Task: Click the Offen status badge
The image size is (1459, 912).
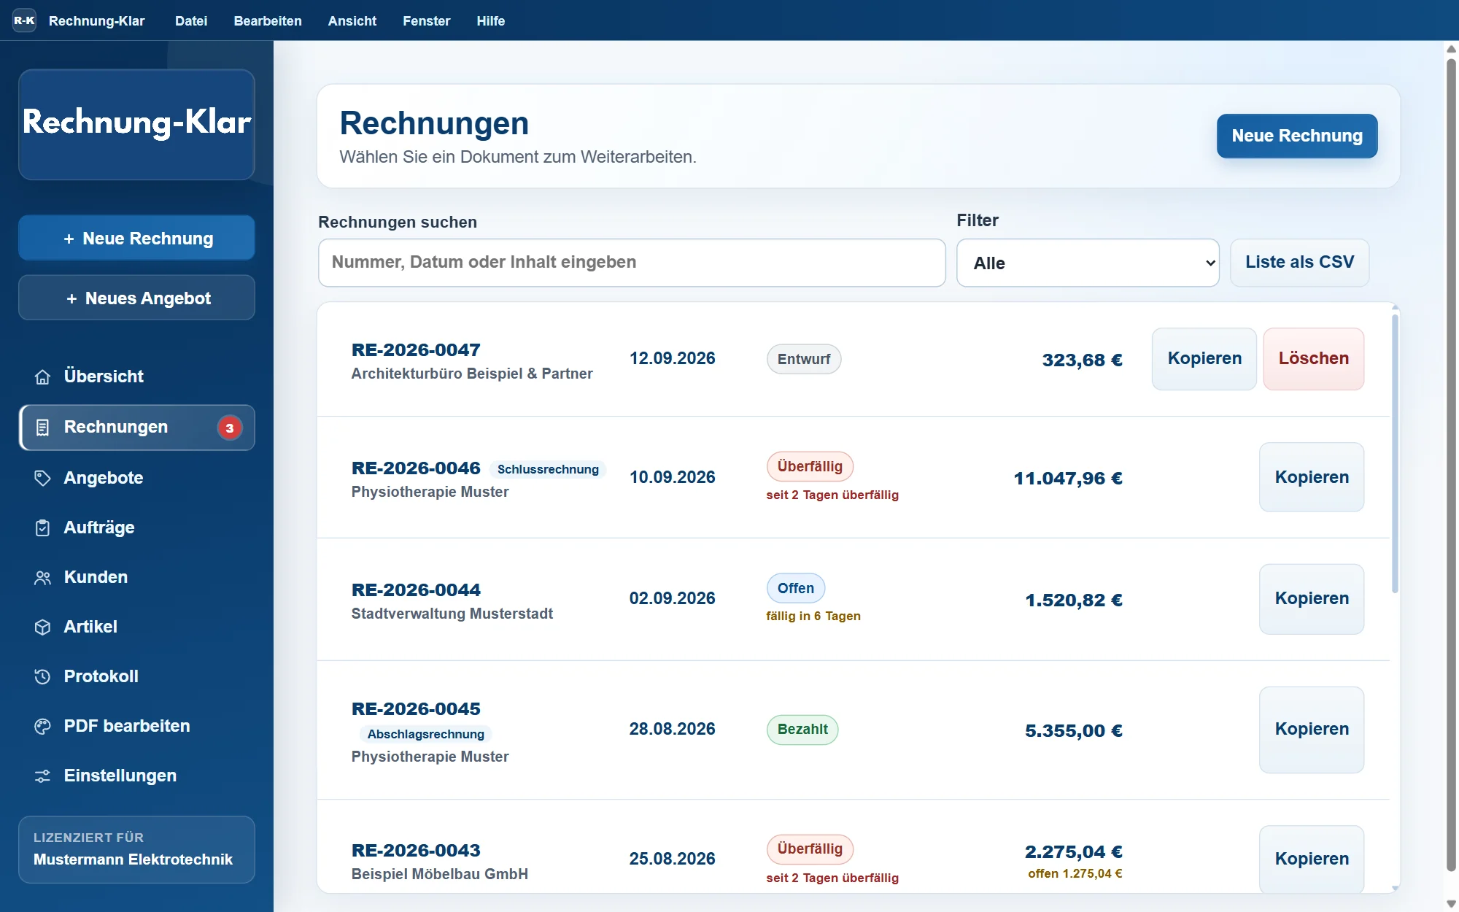Action: [796, 588]
